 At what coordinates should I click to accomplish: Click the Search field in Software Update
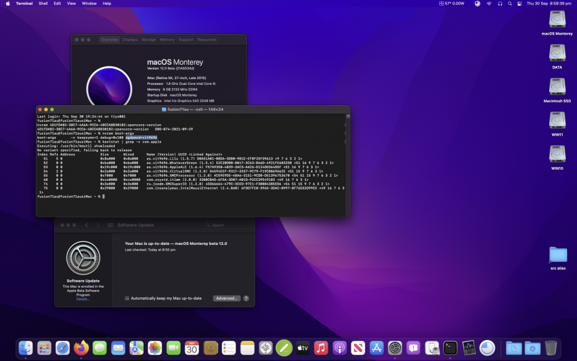pos(227,225)
